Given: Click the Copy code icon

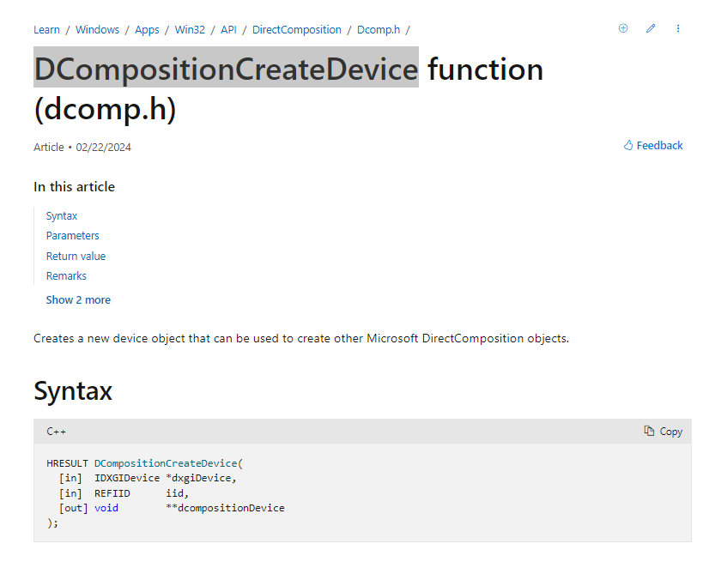Looking at the screenshot, I should pos(649,431).
